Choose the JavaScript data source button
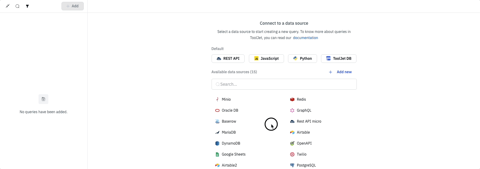The height and width of the screenshot is (169, 480). point(266,59)
